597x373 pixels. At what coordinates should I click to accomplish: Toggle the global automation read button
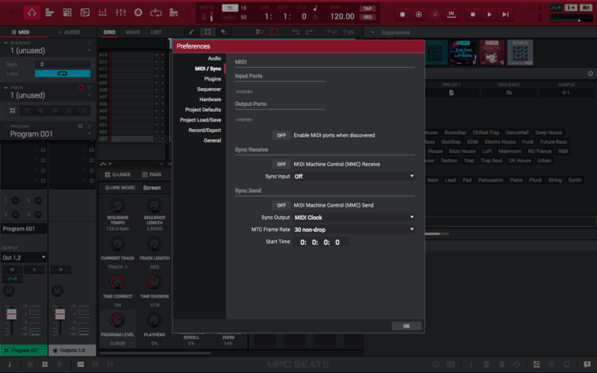pyautogui.click(x=556, y=7)
